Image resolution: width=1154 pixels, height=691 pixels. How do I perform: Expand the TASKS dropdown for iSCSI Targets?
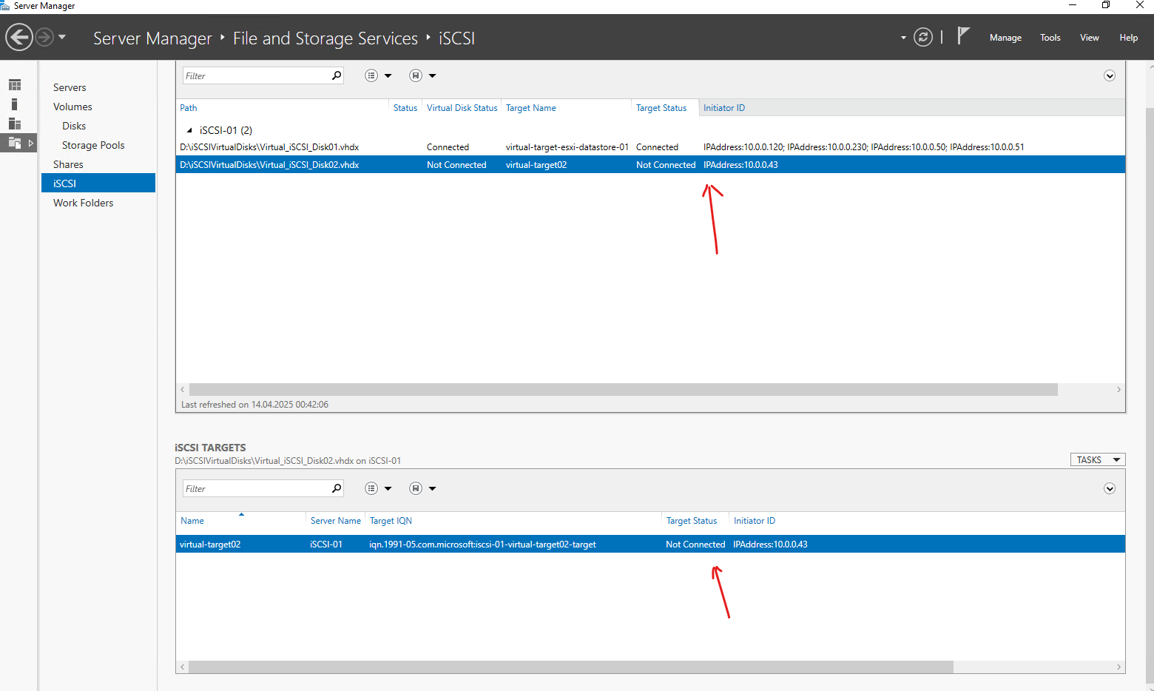(x=1098, y=459)
